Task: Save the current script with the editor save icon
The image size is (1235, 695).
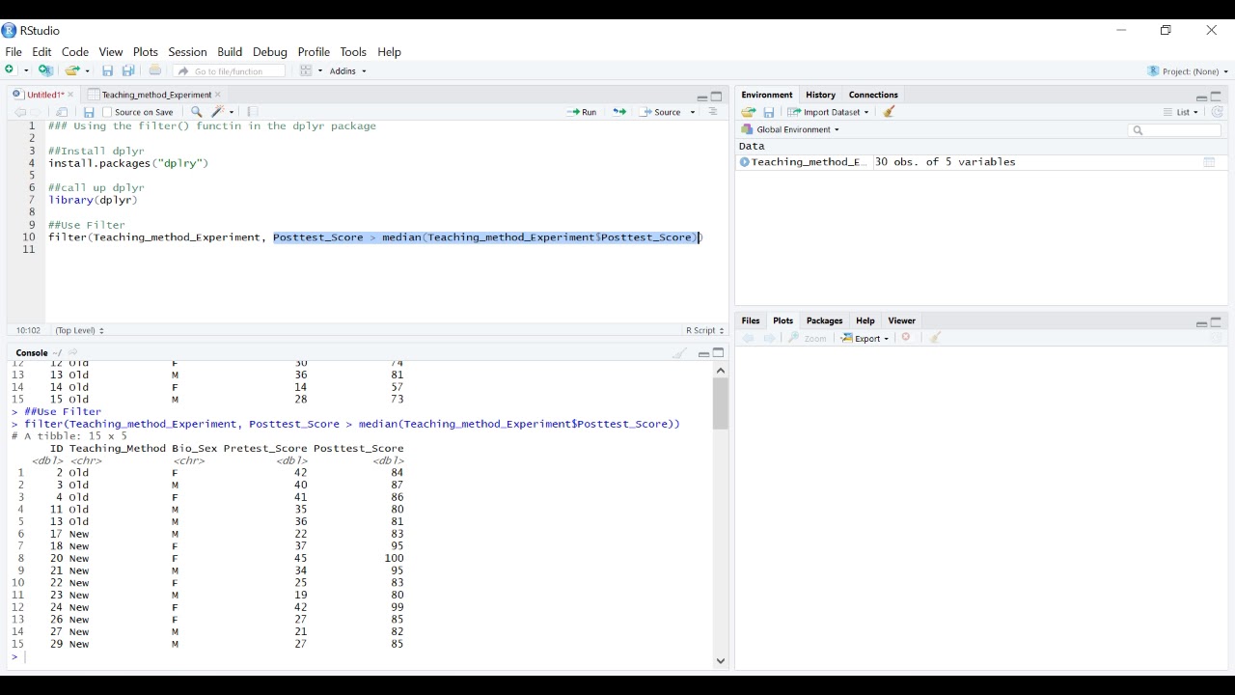Action: (x=89, y=112)
